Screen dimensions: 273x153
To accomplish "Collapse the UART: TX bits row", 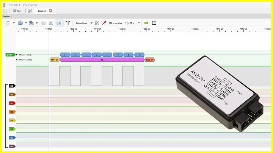I will 17,55.
